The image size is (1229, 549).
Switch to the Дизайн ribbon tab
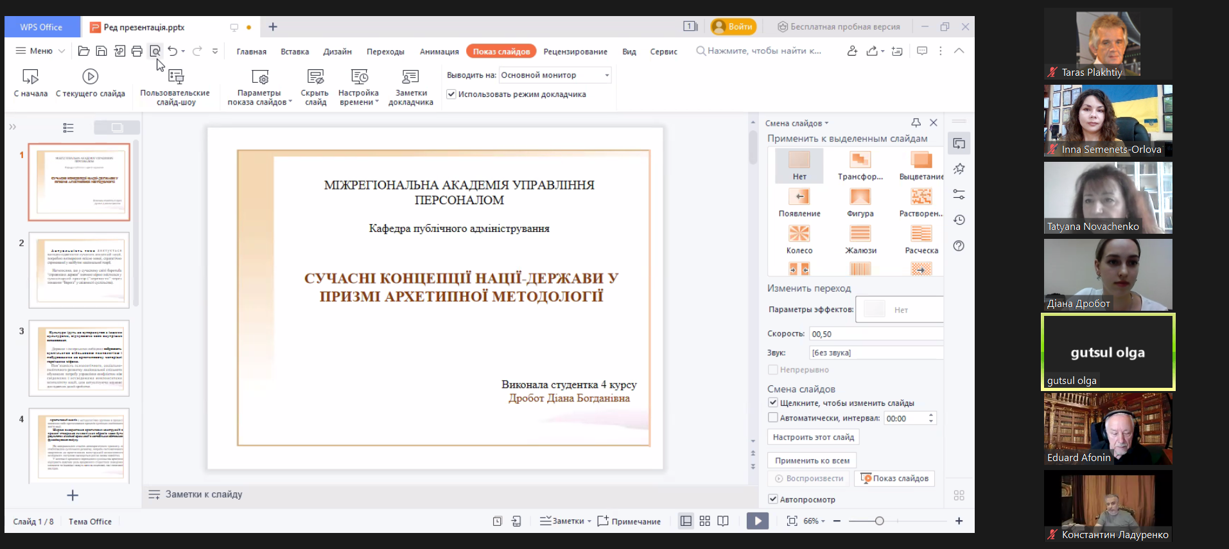337,51
